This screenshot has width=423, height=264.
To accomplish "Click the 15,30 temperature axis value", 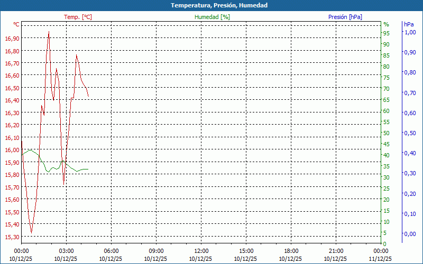I will [x=12, y=237].
